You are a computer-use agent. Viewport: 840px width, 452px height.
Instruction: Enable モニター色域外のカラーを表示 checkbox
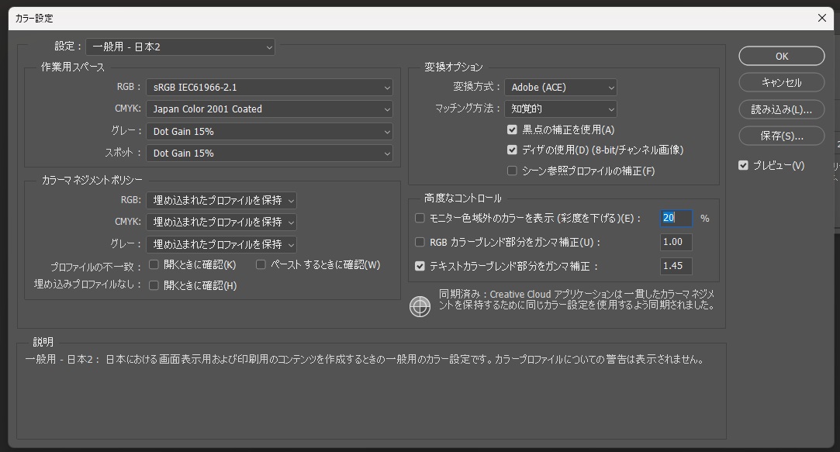pyautogui.click(x=420, y=218)
